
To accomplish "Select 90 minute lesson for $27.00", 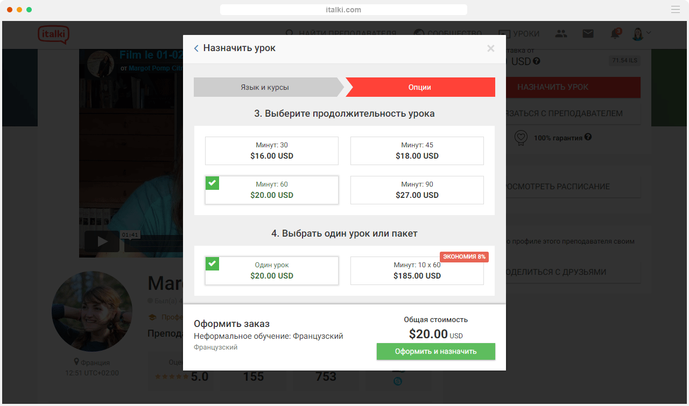I will pos(417,190).
